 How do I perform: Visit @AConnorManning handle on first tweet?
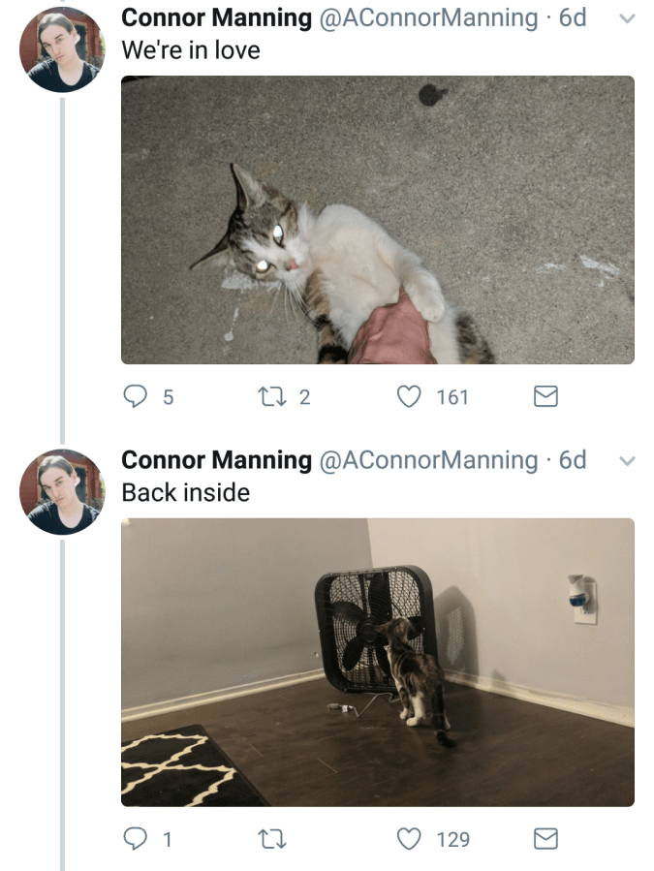(x=428, y=17)
